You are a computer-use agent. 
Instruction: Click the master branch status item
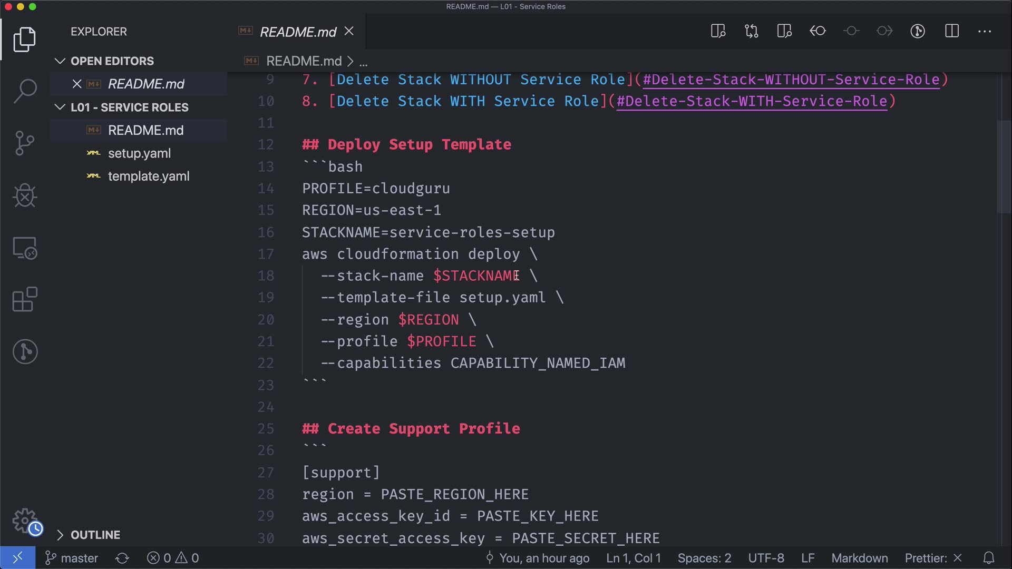[72, 558]
